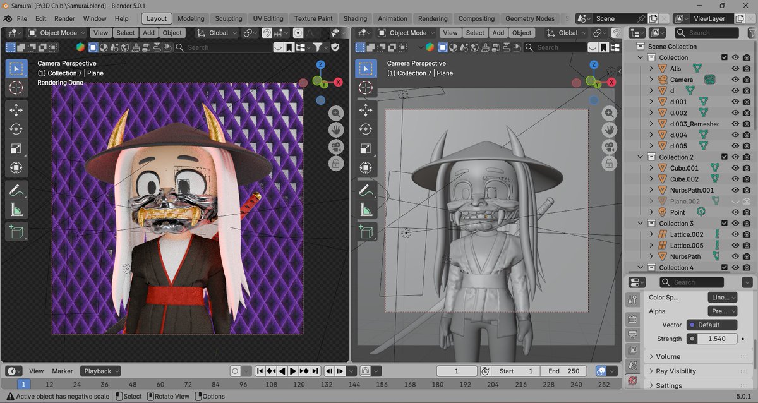
Task: Select the Add Cube tool in left viewport
Action: pos(16,232)
